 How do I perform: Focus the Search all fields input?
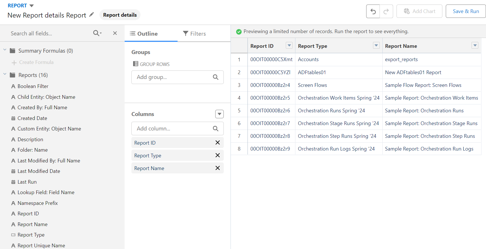click(x=50, y=33)
